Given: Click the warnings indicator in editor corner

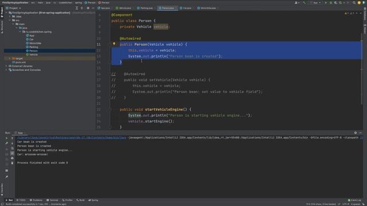Looking at the screenshot, I should [350, 13].
